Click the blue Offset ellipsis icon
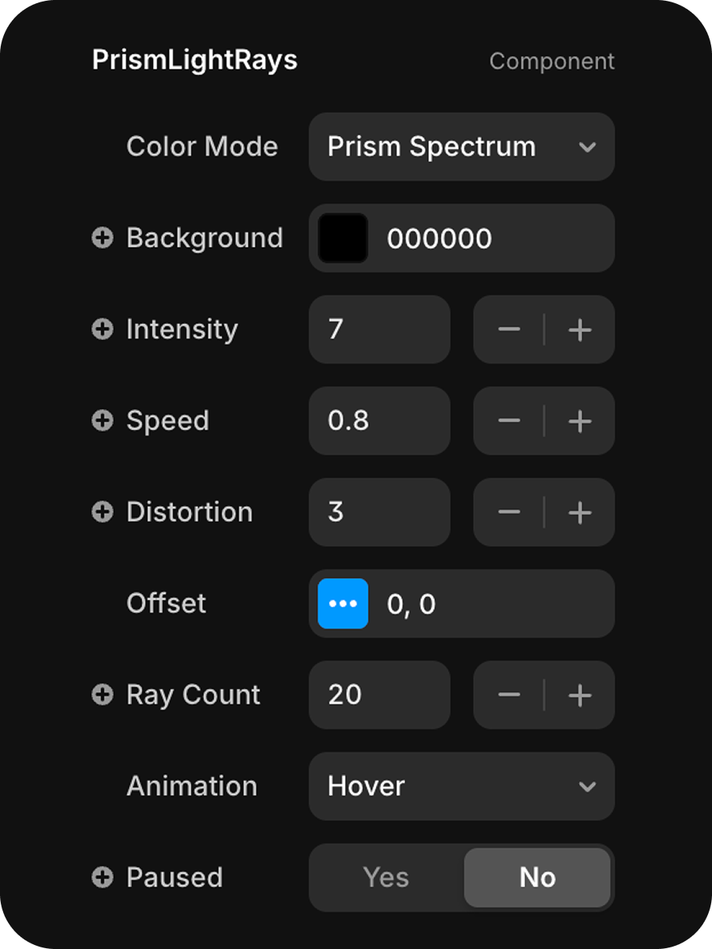The width and height of the screenshot is (712, 949). [343, 603]
